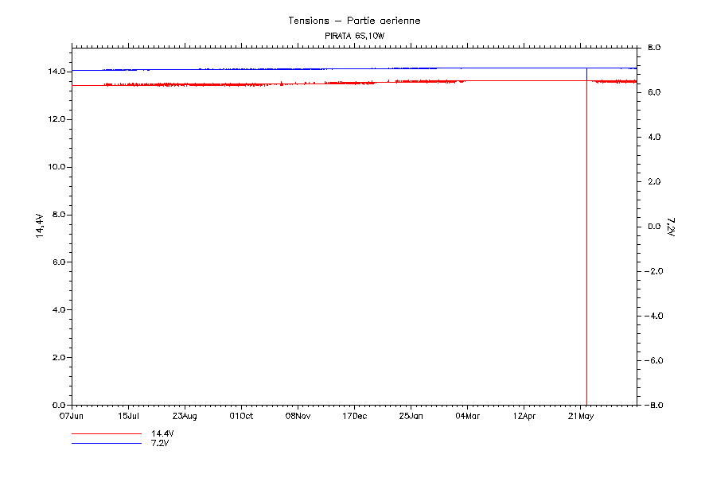The image size is (709, 501).
Task: Click the vertical marker line near 21May
Action: tap(586, 239)
